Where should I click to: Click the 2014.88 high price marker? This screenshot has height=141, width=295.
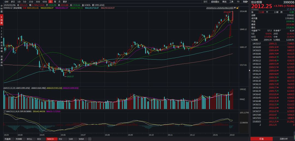[x=227, y=12]
